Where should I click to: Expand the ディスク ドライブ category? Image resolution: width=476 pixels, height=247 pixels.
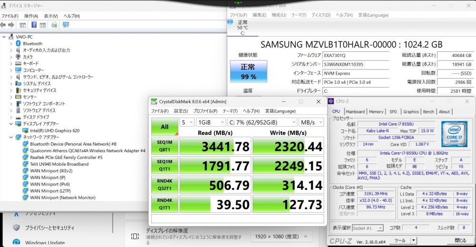pos(11,117)
